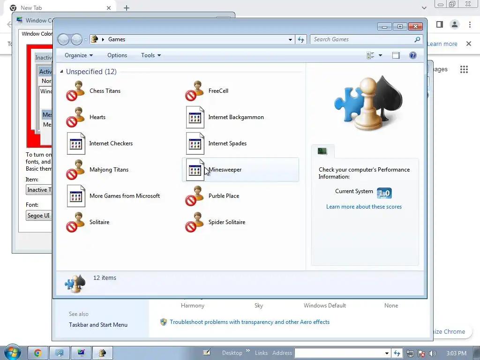The image size is (480, 360).
Task: Click the Learn more link in Chrome
Action: pyautogui.click(x=442, y=44)
